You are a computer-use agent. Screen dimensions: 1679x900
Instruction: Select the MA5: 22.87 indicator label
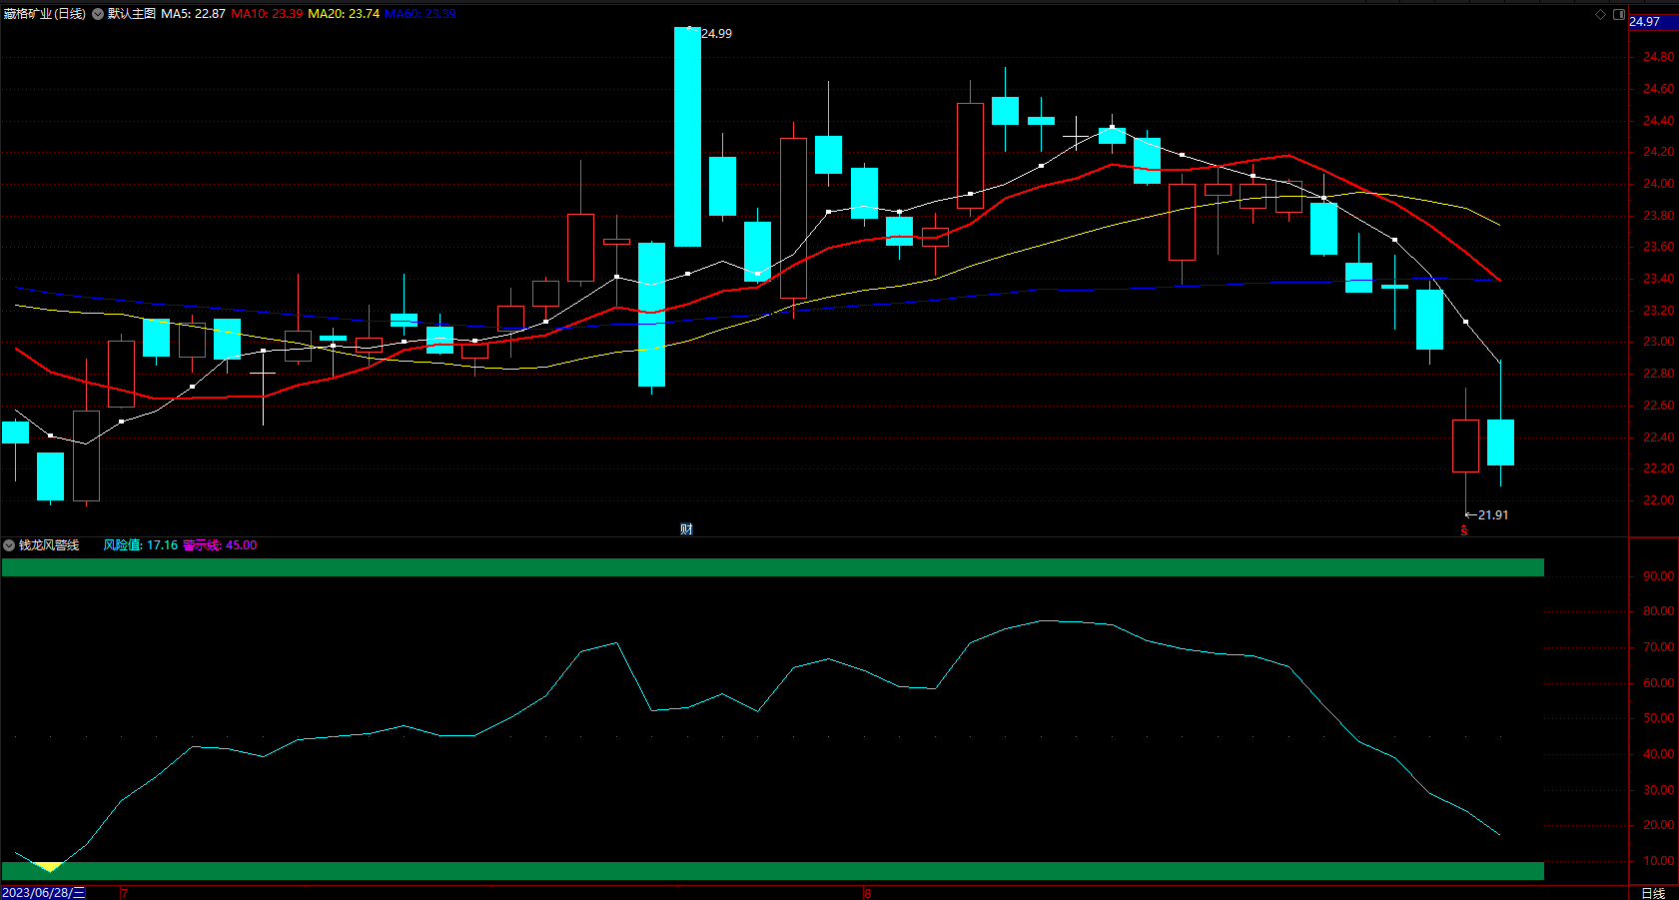coord(193,14)
